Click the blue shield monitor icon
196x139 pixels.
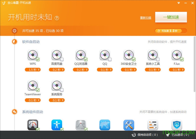[177, 125]
